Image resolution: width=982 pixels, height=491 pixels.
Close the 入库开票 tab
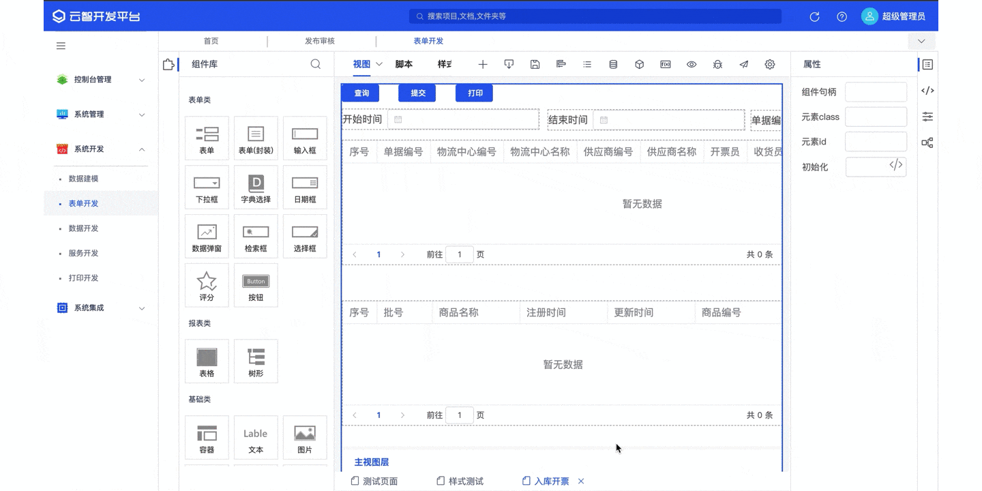click(x=581, y=481)
